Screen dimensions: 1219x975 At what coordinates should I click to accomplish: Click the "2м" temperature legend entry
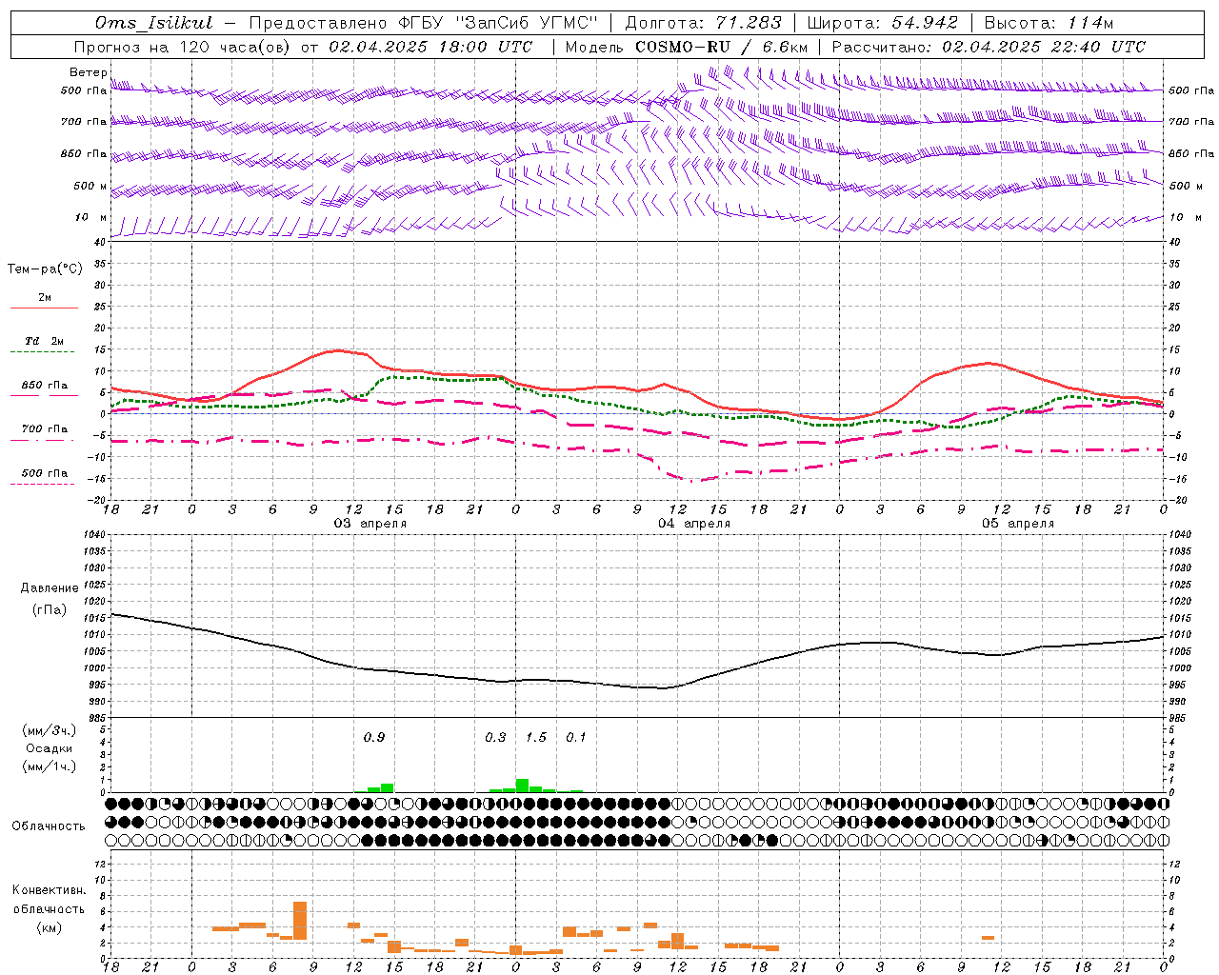(45, 297)
